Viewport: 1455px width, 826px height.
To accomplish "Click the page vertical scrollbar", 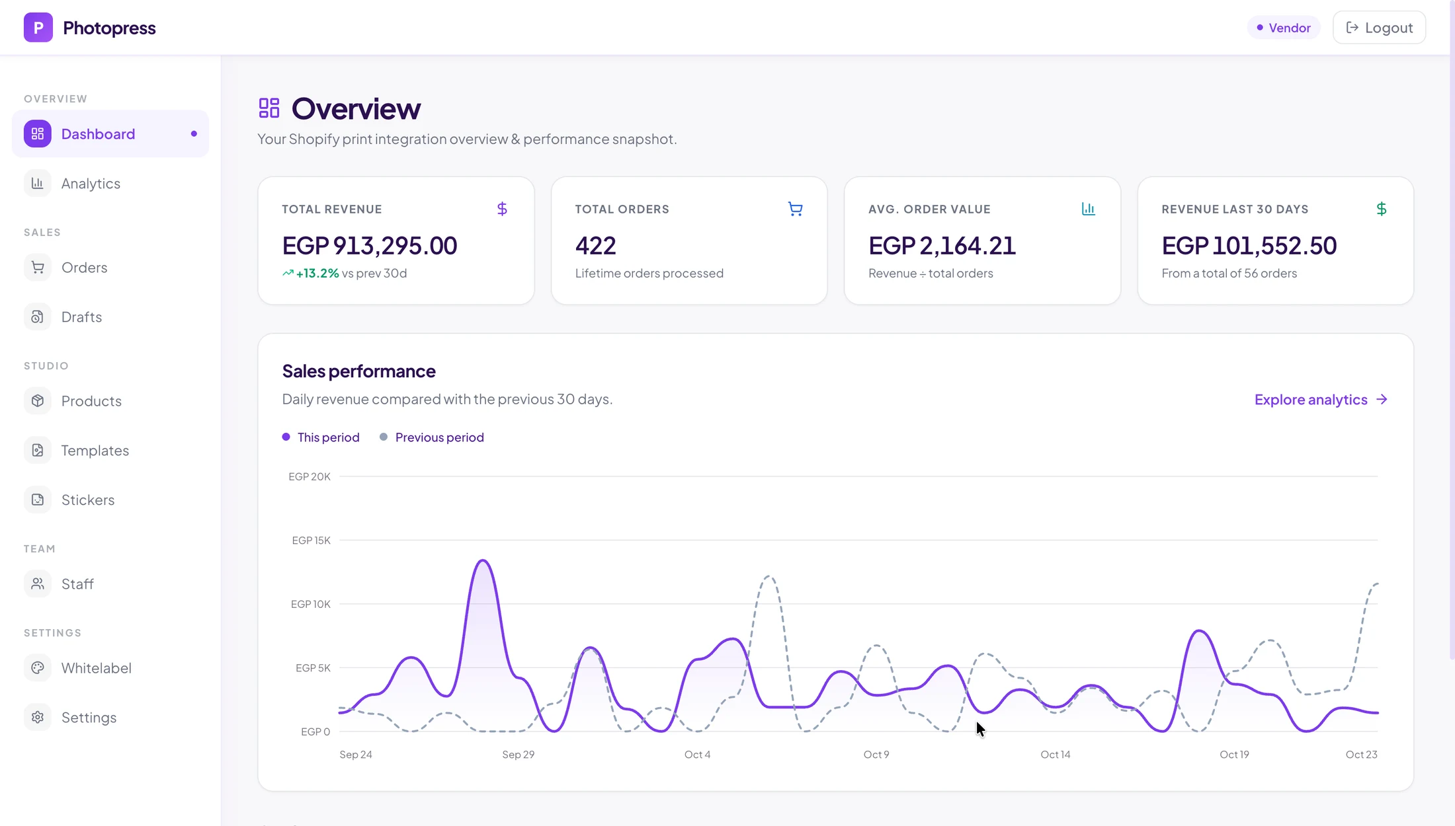I will (x=1452, y=330).
